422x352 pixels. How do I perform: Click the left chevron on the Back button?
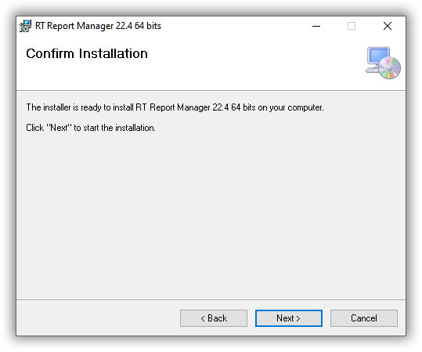[x=203, y=318]
